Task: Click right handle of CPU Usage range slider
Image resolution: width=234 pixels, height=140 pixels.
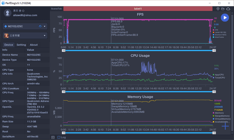Action: (x=214, y=91)
